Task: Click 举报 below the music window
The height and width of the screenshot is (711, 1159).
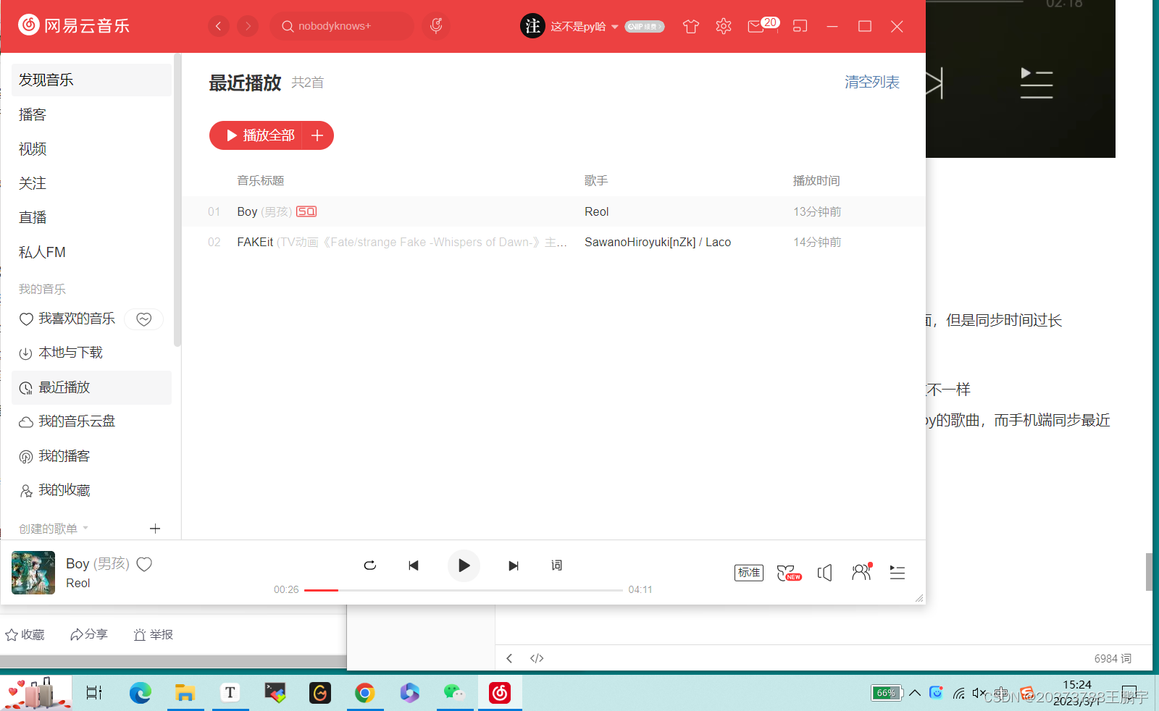Action: (154, 634)
